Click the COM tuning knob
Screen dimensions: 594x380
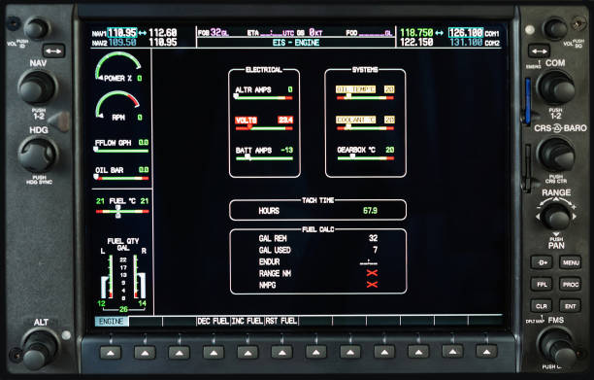click(x=556, y=87)
